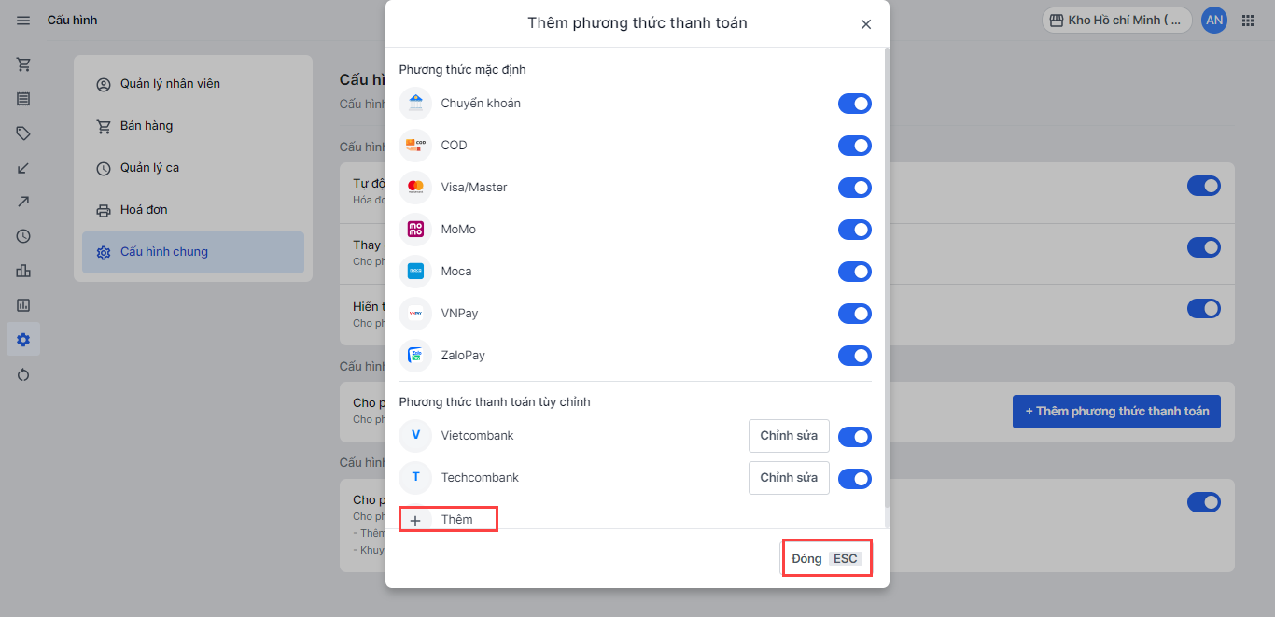1275x617 pixels.
Task: Click the payment dialog's vertical scrollbar
Action: pyautogui.click(x=886, y=280)
